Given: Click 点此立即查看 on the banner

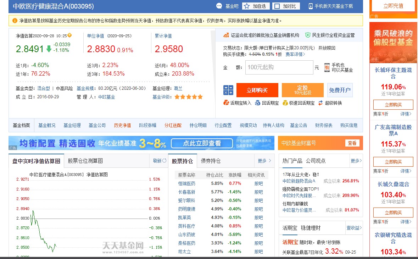Looking at the screenshot, I should point(202,143).
